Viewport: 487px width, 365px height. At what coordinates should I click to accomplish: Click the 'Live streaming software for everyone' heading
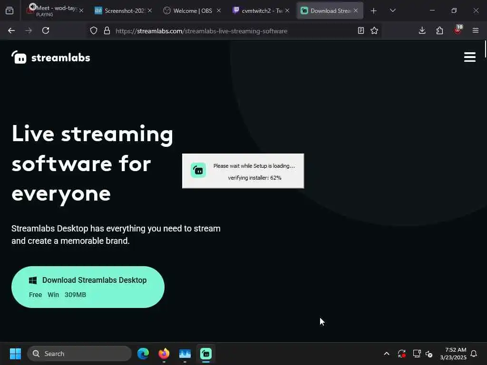click(92, 163)
